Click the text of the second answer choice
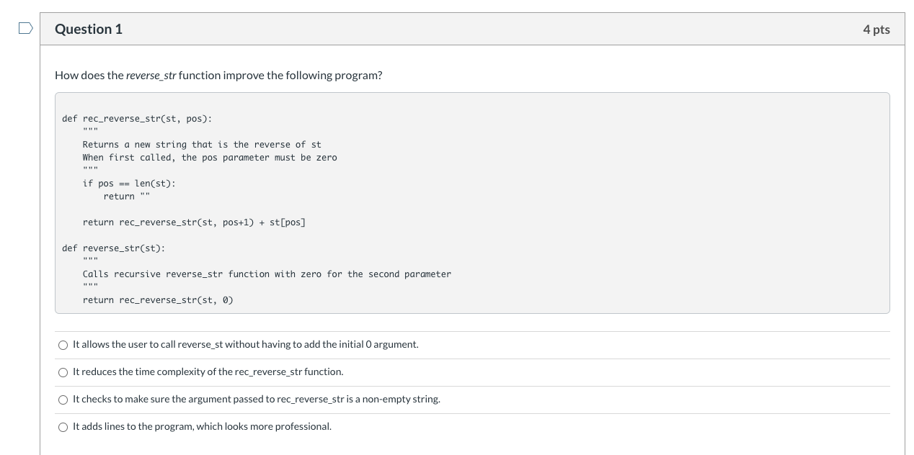 point(207,371)
